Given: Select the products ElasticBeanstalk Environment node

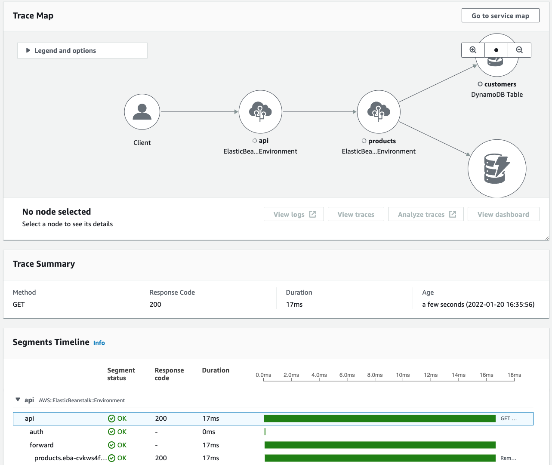Looking at the screenshot, I should (x=379, y=111).
